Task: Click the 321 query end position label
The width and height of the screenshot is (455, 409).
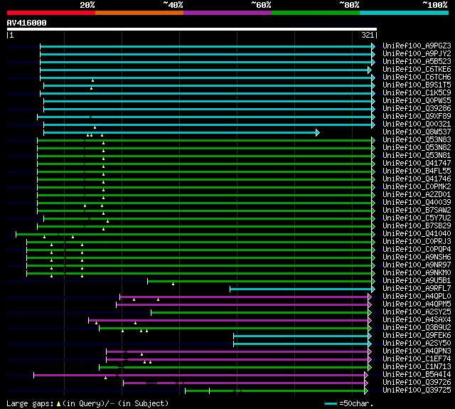Action: tap(368, 35)
